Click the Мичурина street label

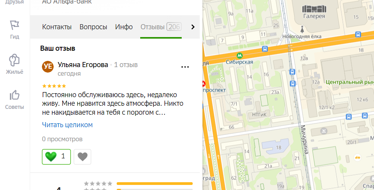tap(304, 139)
